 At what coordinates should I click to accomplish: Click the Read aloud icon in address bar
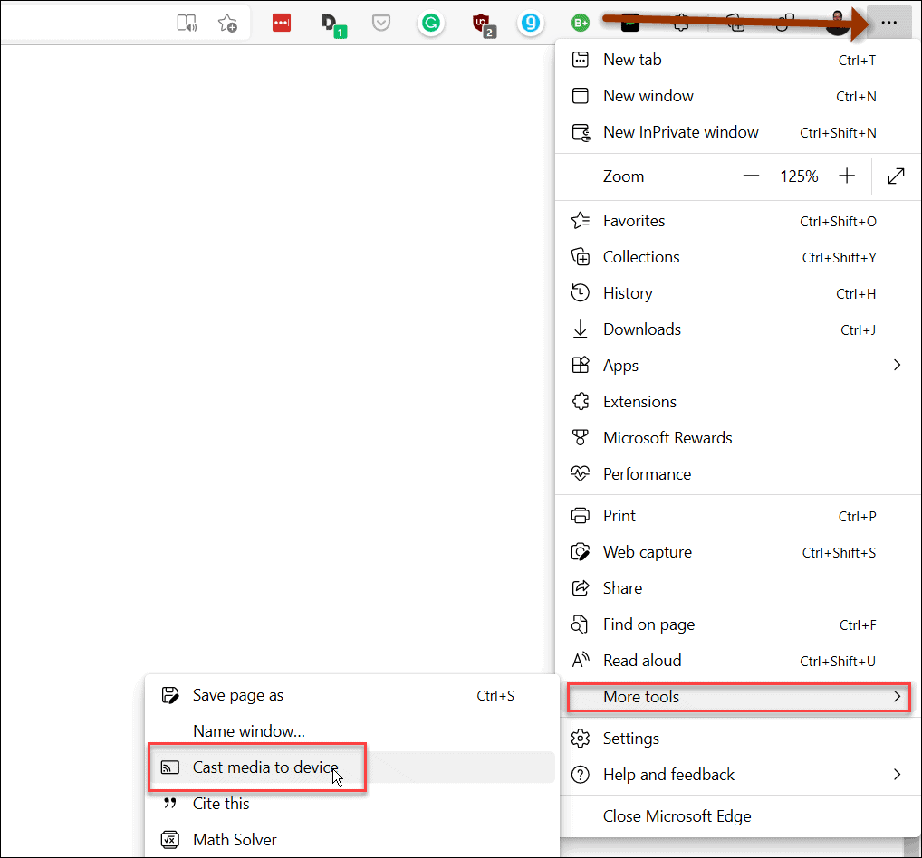coord(187,24)
